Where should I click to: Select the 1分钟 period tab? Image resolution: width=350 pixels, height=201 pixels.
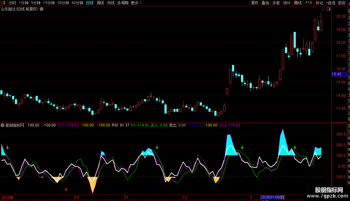coord(24,3)
